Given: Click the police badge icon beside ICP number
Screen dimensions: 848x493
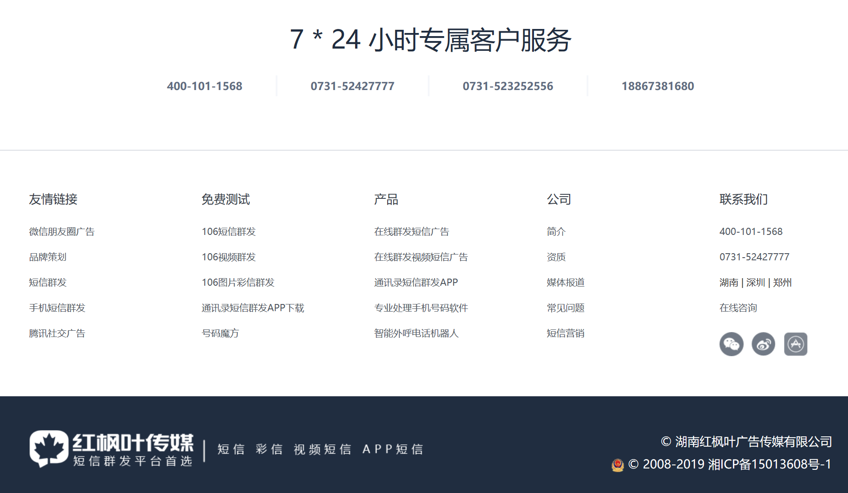Looking at the screenshot, I should pos(617,465).
